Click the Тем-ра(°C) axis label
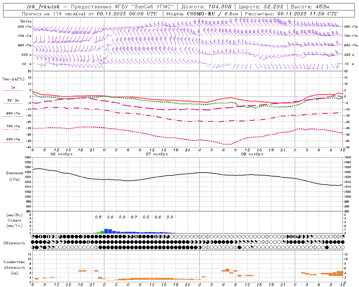 13,79
